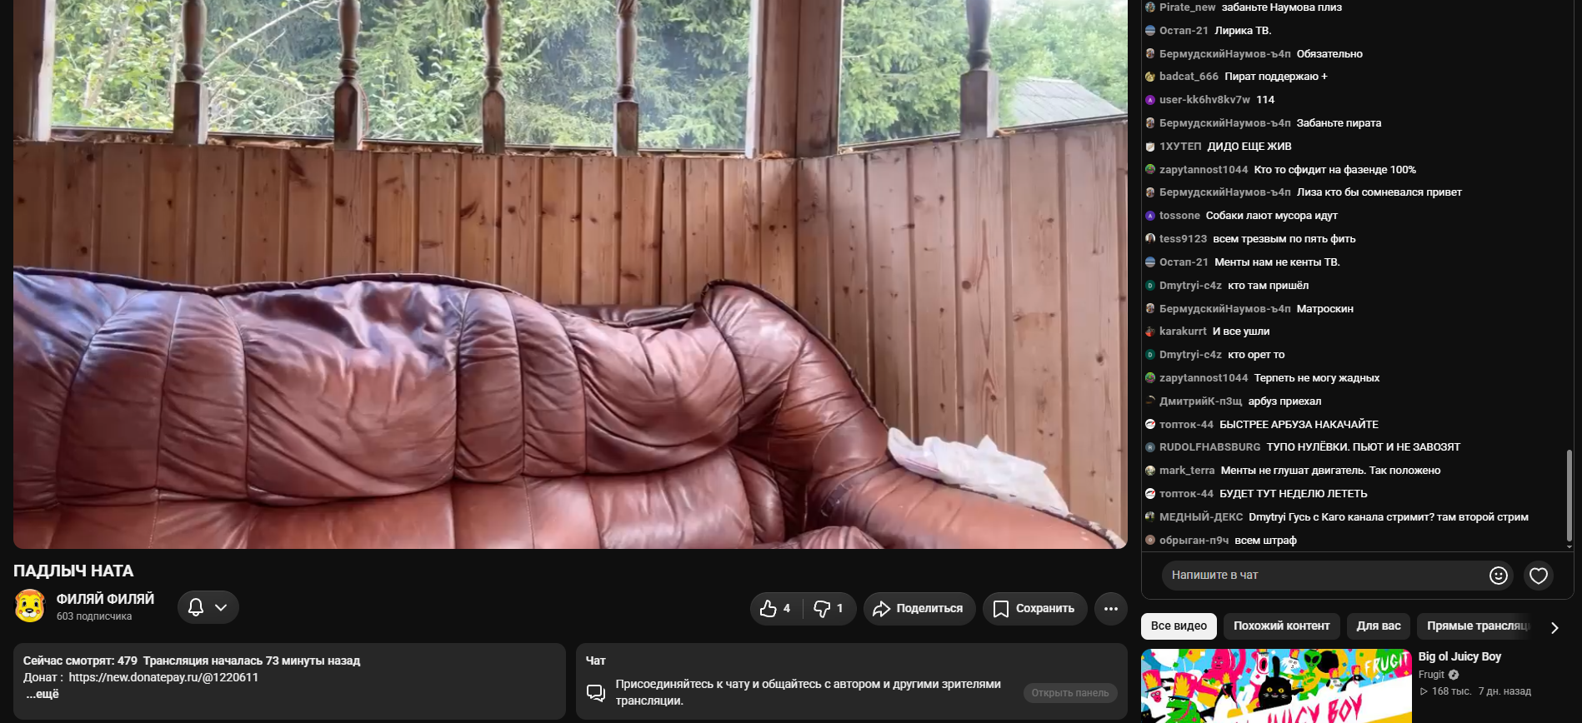Open the notification bell subscription menu

pos(208,607)
